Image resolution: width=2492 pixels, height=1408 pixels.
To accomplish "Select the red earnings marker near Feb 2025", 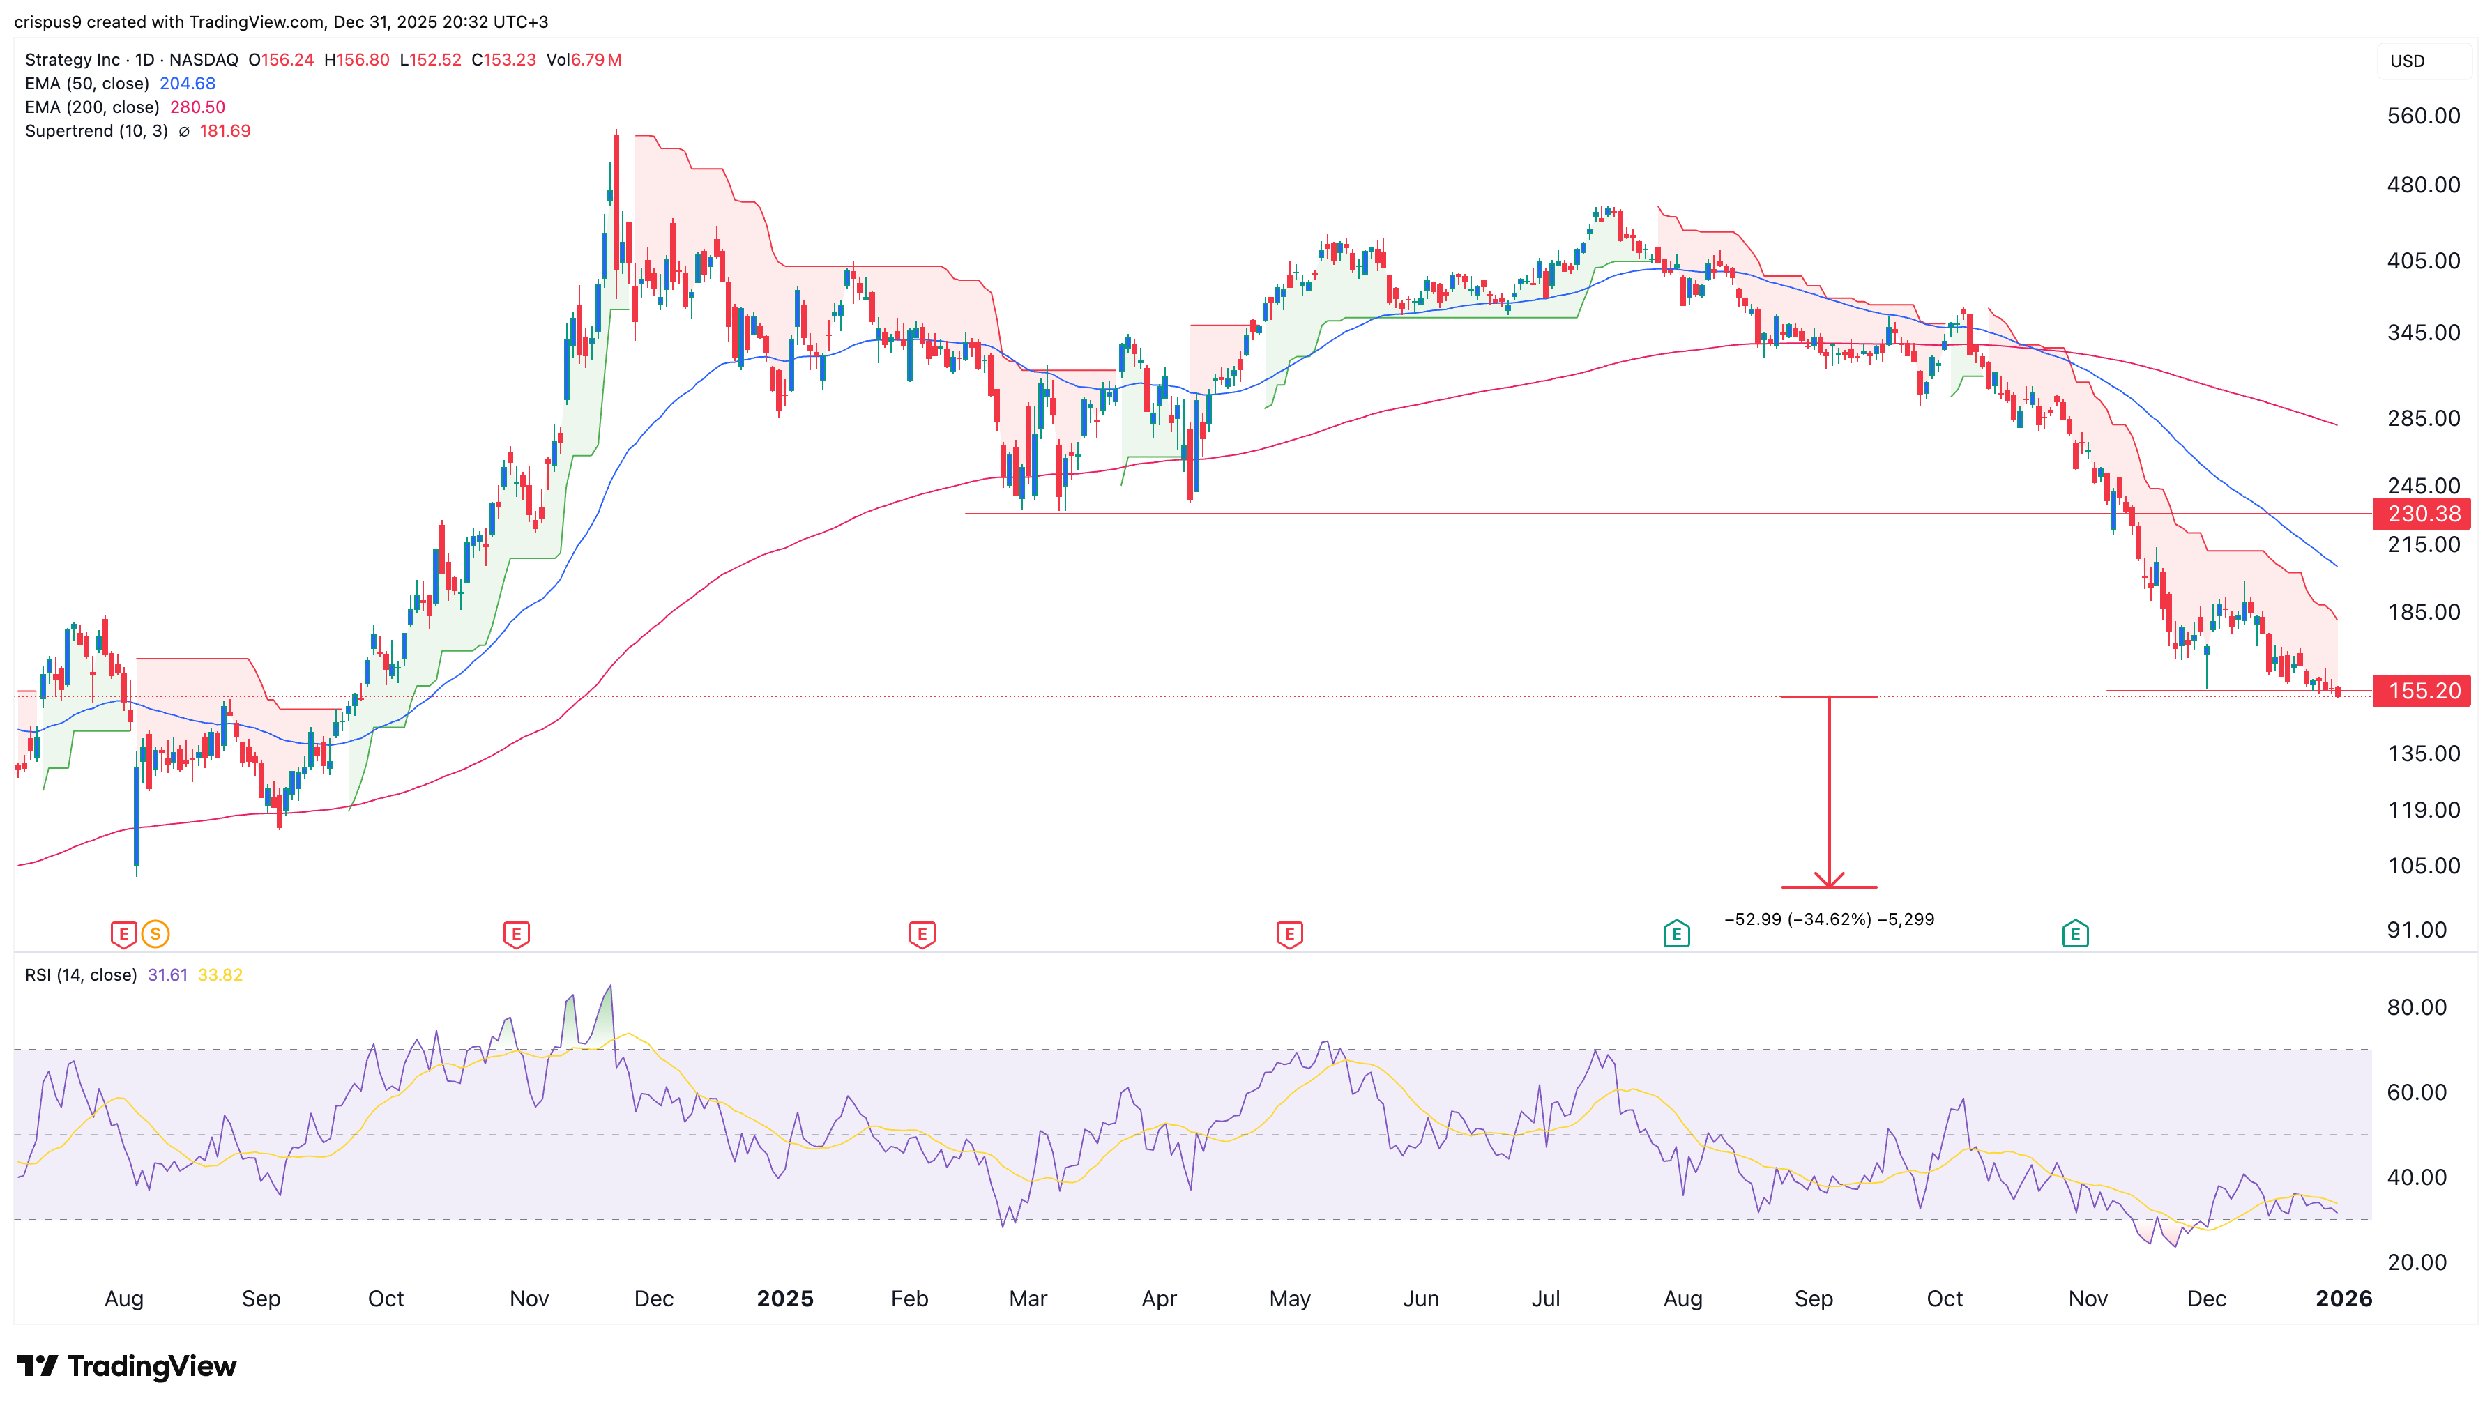I will (x=922, y=934).
